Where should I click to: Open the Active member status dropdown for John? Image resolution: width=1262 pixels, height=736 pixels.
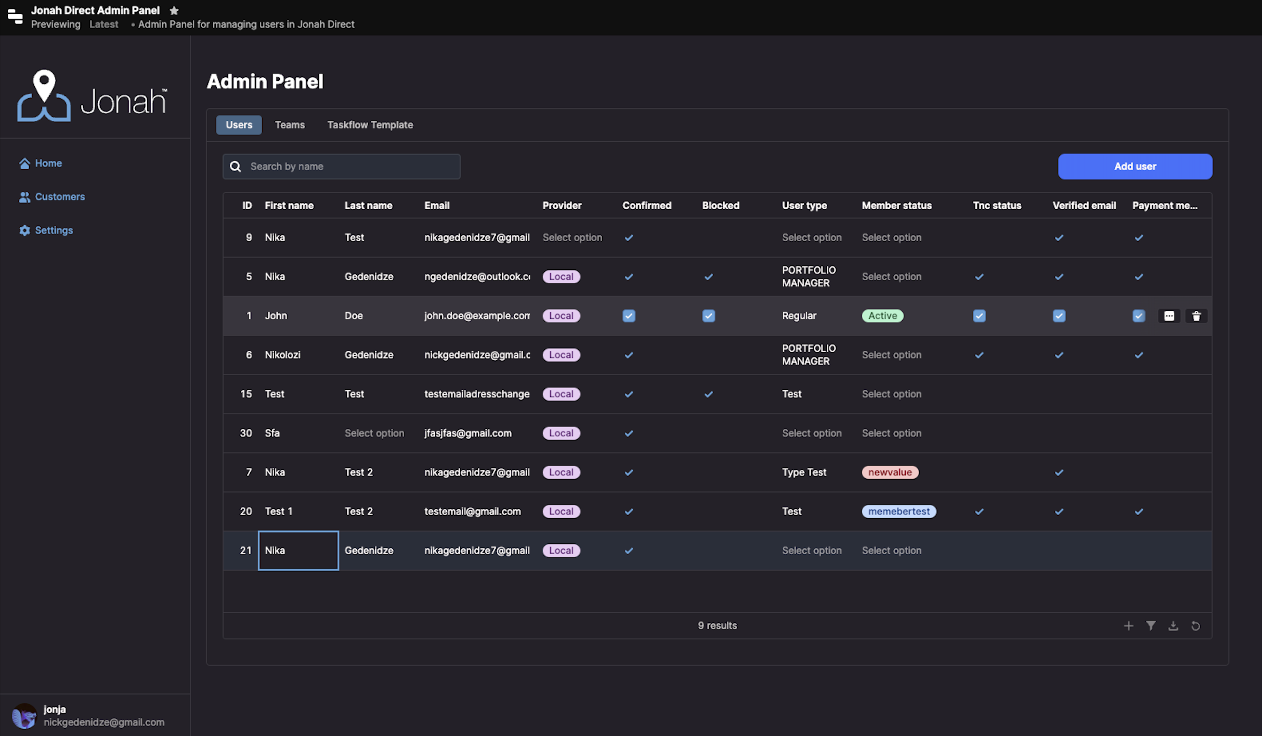click(x=883, y=316)
